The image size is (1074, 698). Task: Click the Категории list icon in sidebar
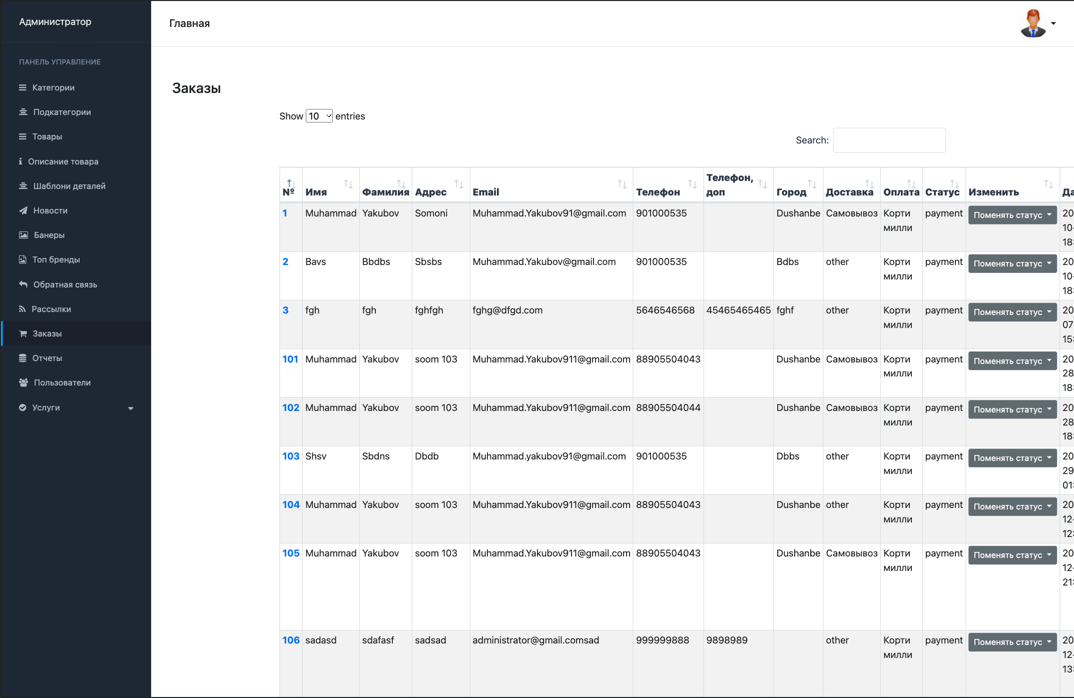point(23,87)
